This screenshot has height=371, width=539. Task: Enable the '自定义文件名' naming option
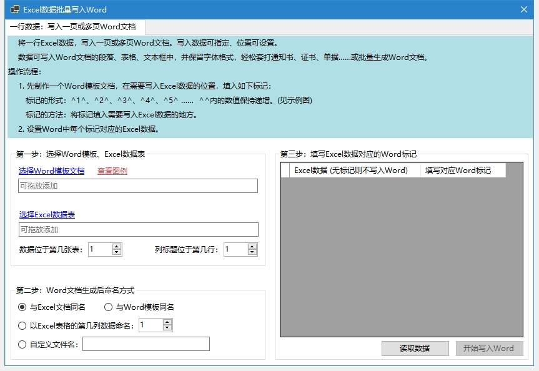point(21,344)
